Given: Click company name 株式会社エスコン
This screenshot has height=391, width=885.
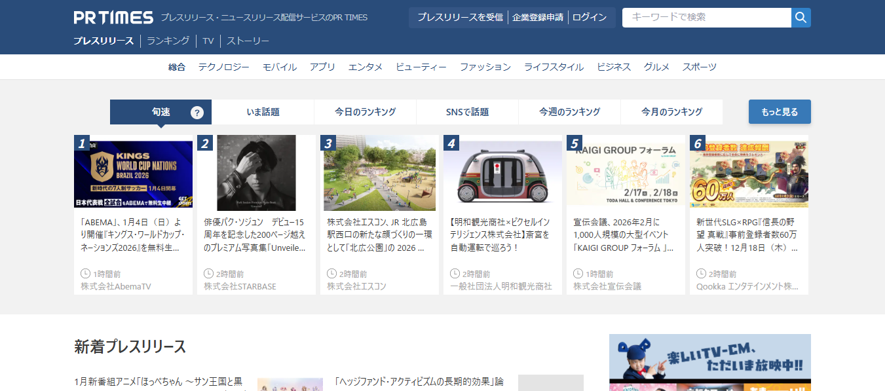Looking at the screenshot, I should click(357, 286).
